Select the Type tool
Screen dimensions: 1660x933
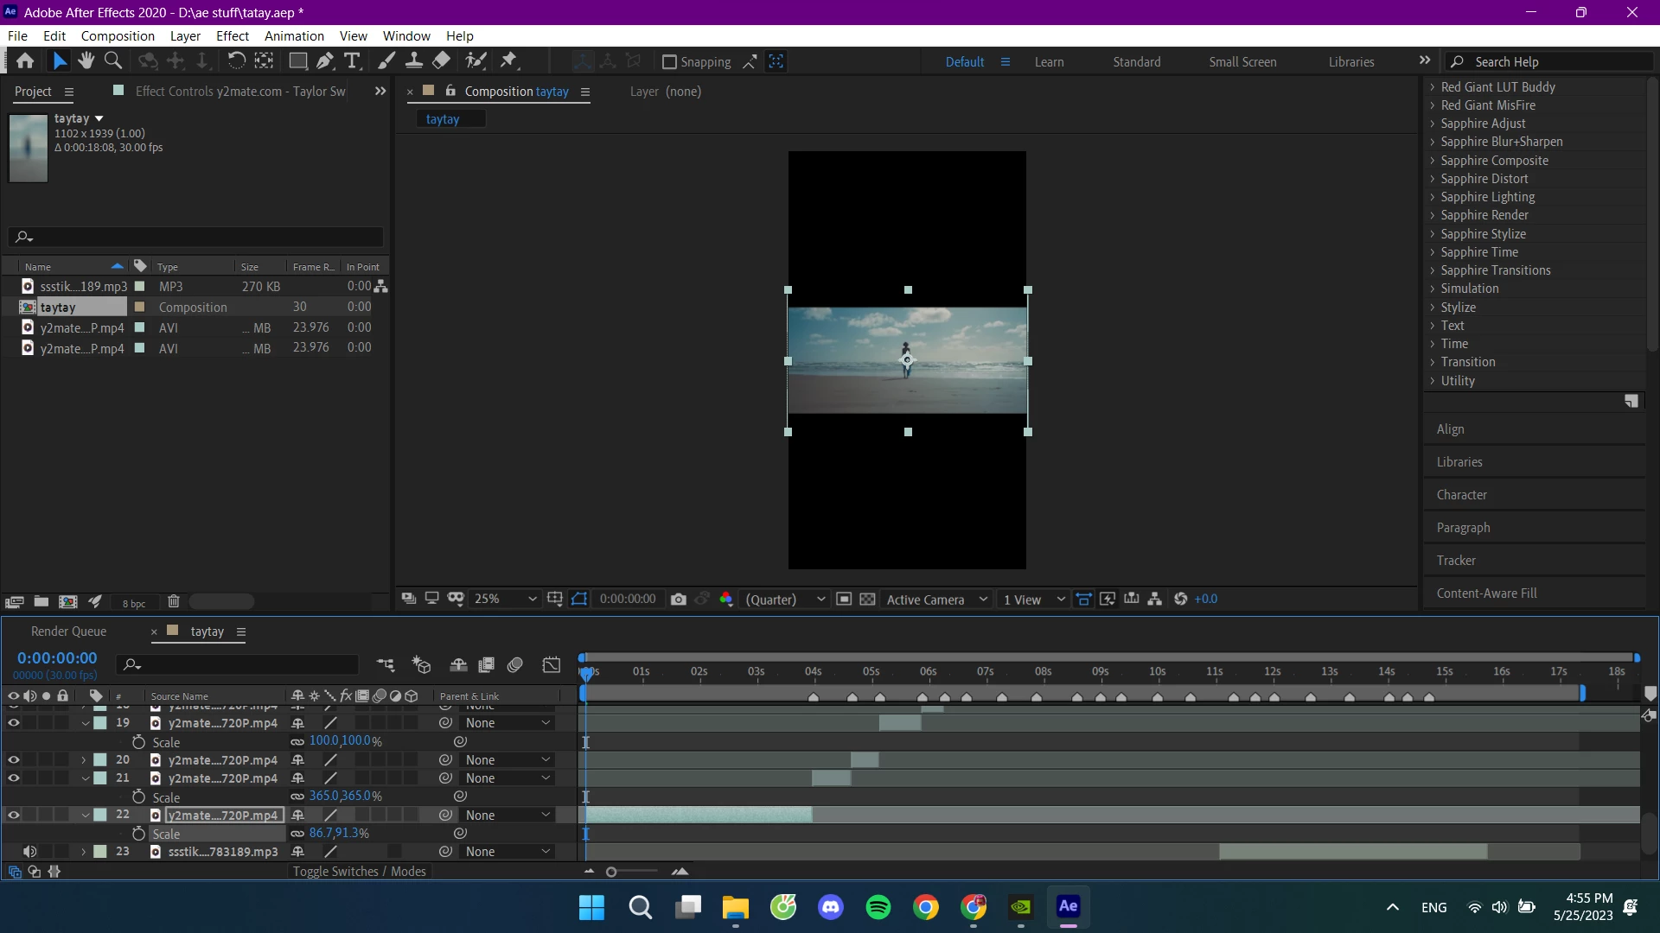point(352,60)
